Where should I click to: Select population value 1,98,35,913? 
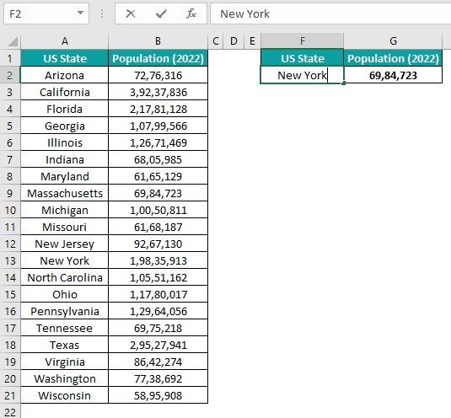158,260
